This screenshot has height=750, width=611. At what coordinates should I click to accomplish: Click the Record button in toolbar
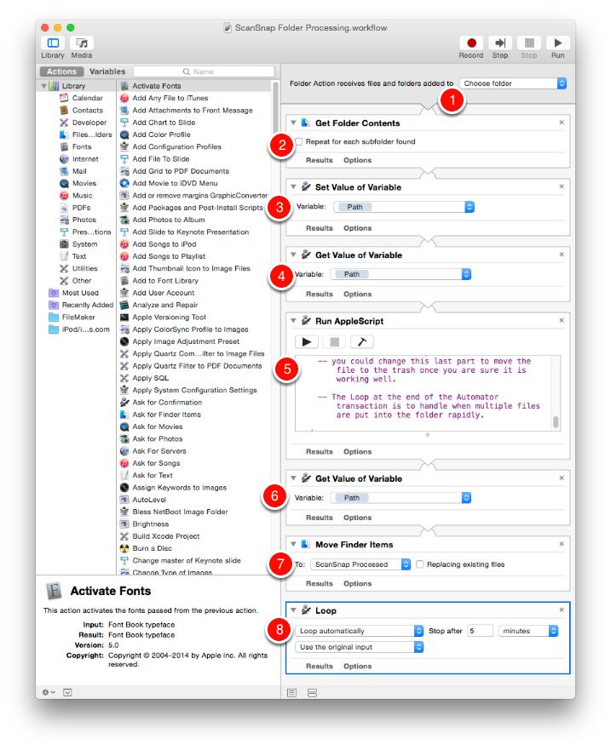pos(471,43)
